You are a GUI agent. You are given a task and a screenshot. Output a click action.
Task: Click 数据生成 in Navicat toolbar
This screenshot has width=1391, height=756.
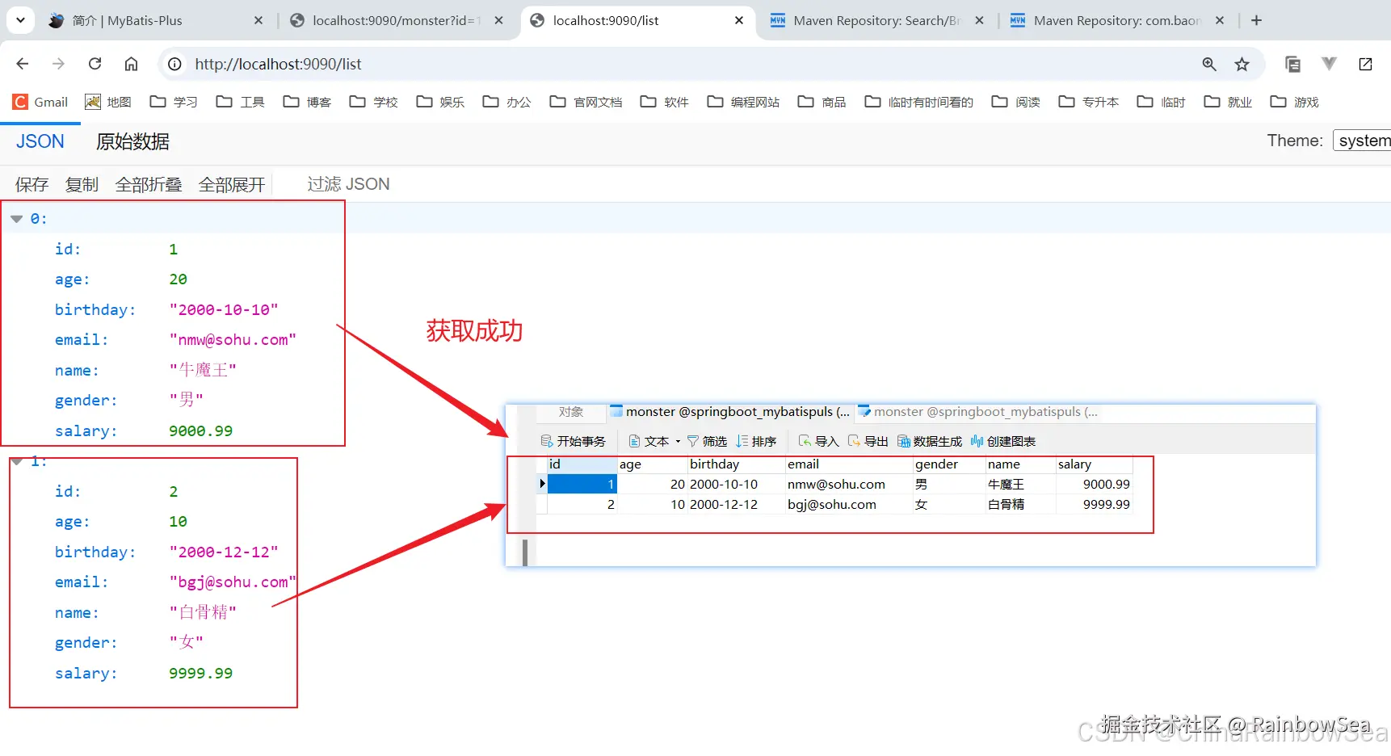click(x=930, y=441)
